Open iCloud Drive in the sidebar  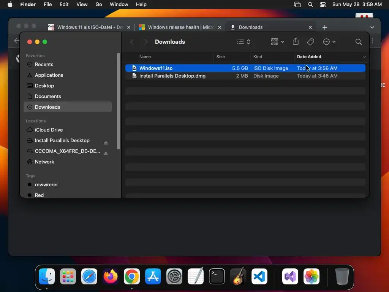pos(68,130)
